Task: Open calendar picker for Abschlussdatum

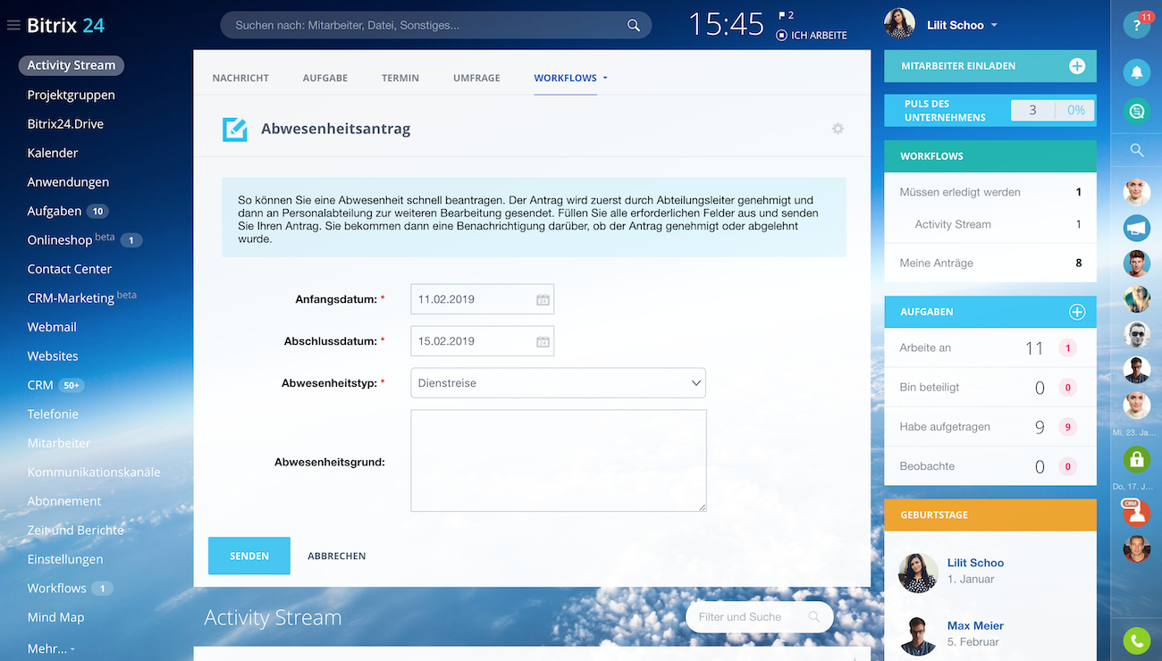Action: coord(543,341)
